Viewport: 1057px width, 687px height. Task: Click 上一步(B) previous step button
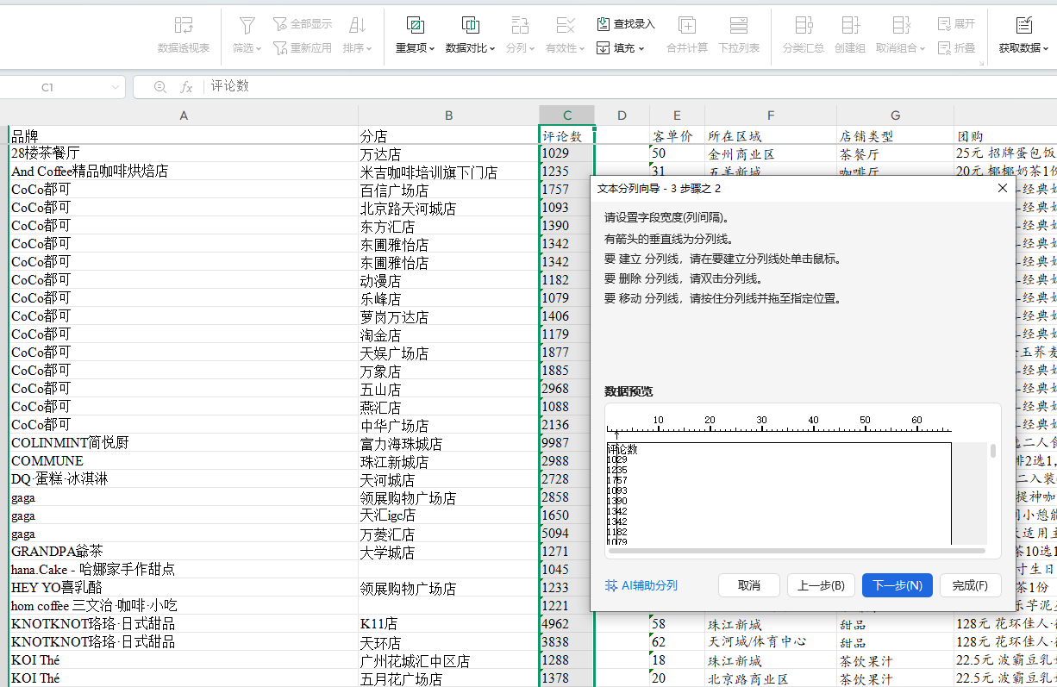pyautogui.click(x=821, y=585)
